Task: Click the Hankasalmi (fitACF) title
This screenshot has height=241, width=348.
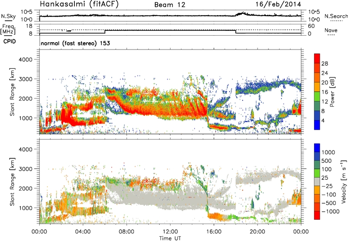Action: (x=79, y=4)
